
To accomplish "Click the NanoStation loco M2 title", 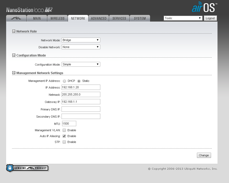I will click(29, 10).
